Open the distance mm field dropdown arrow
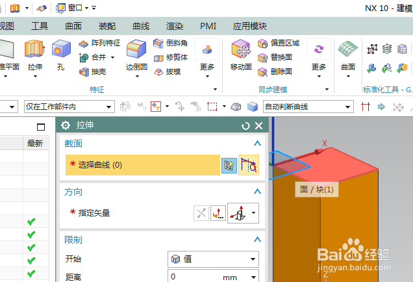 (x=253, y=277)
